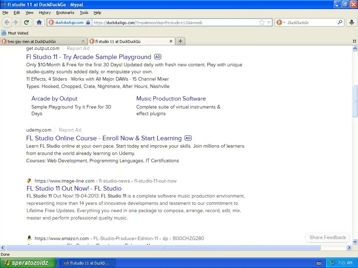Open the Downloads arrow button

pyautogui.click(x=352, y=22)
